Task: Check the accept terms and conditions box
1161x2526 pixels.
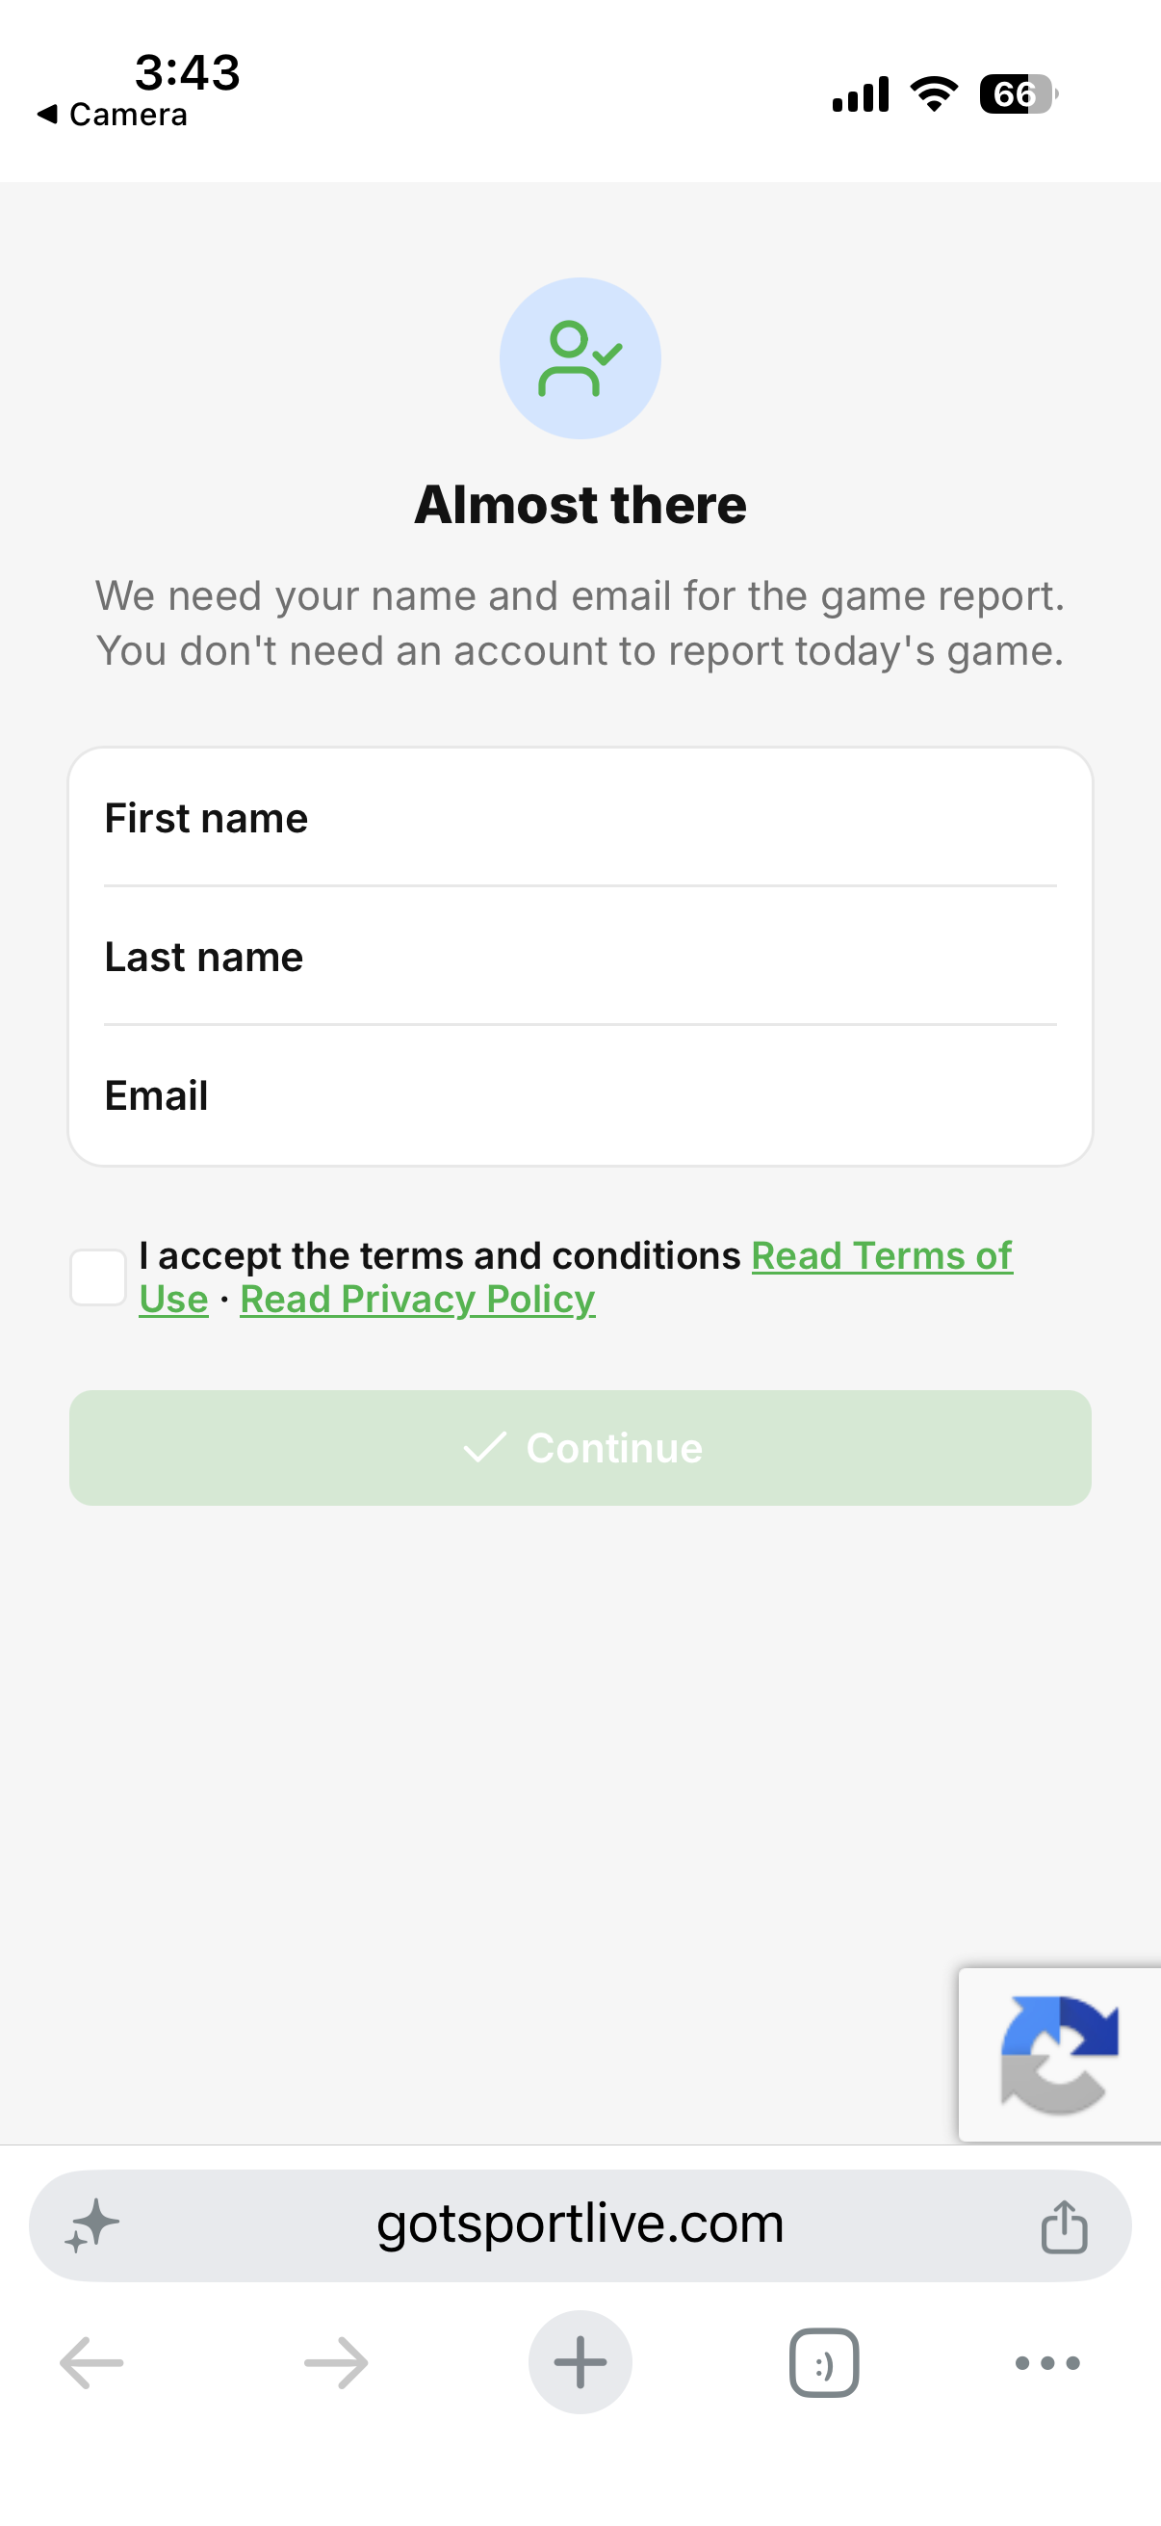Action: 98,1277
